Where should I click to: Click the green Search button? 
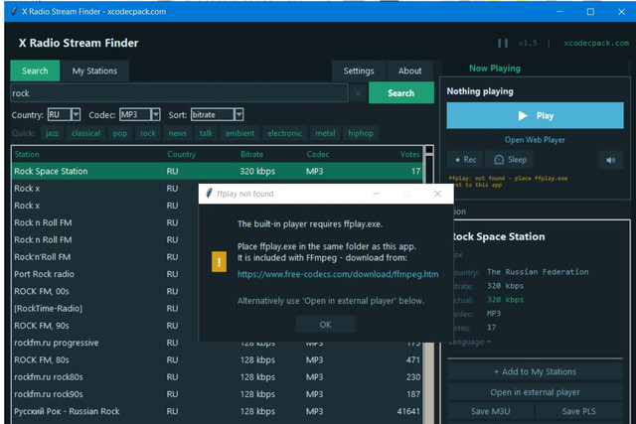(x=401, y=92)
